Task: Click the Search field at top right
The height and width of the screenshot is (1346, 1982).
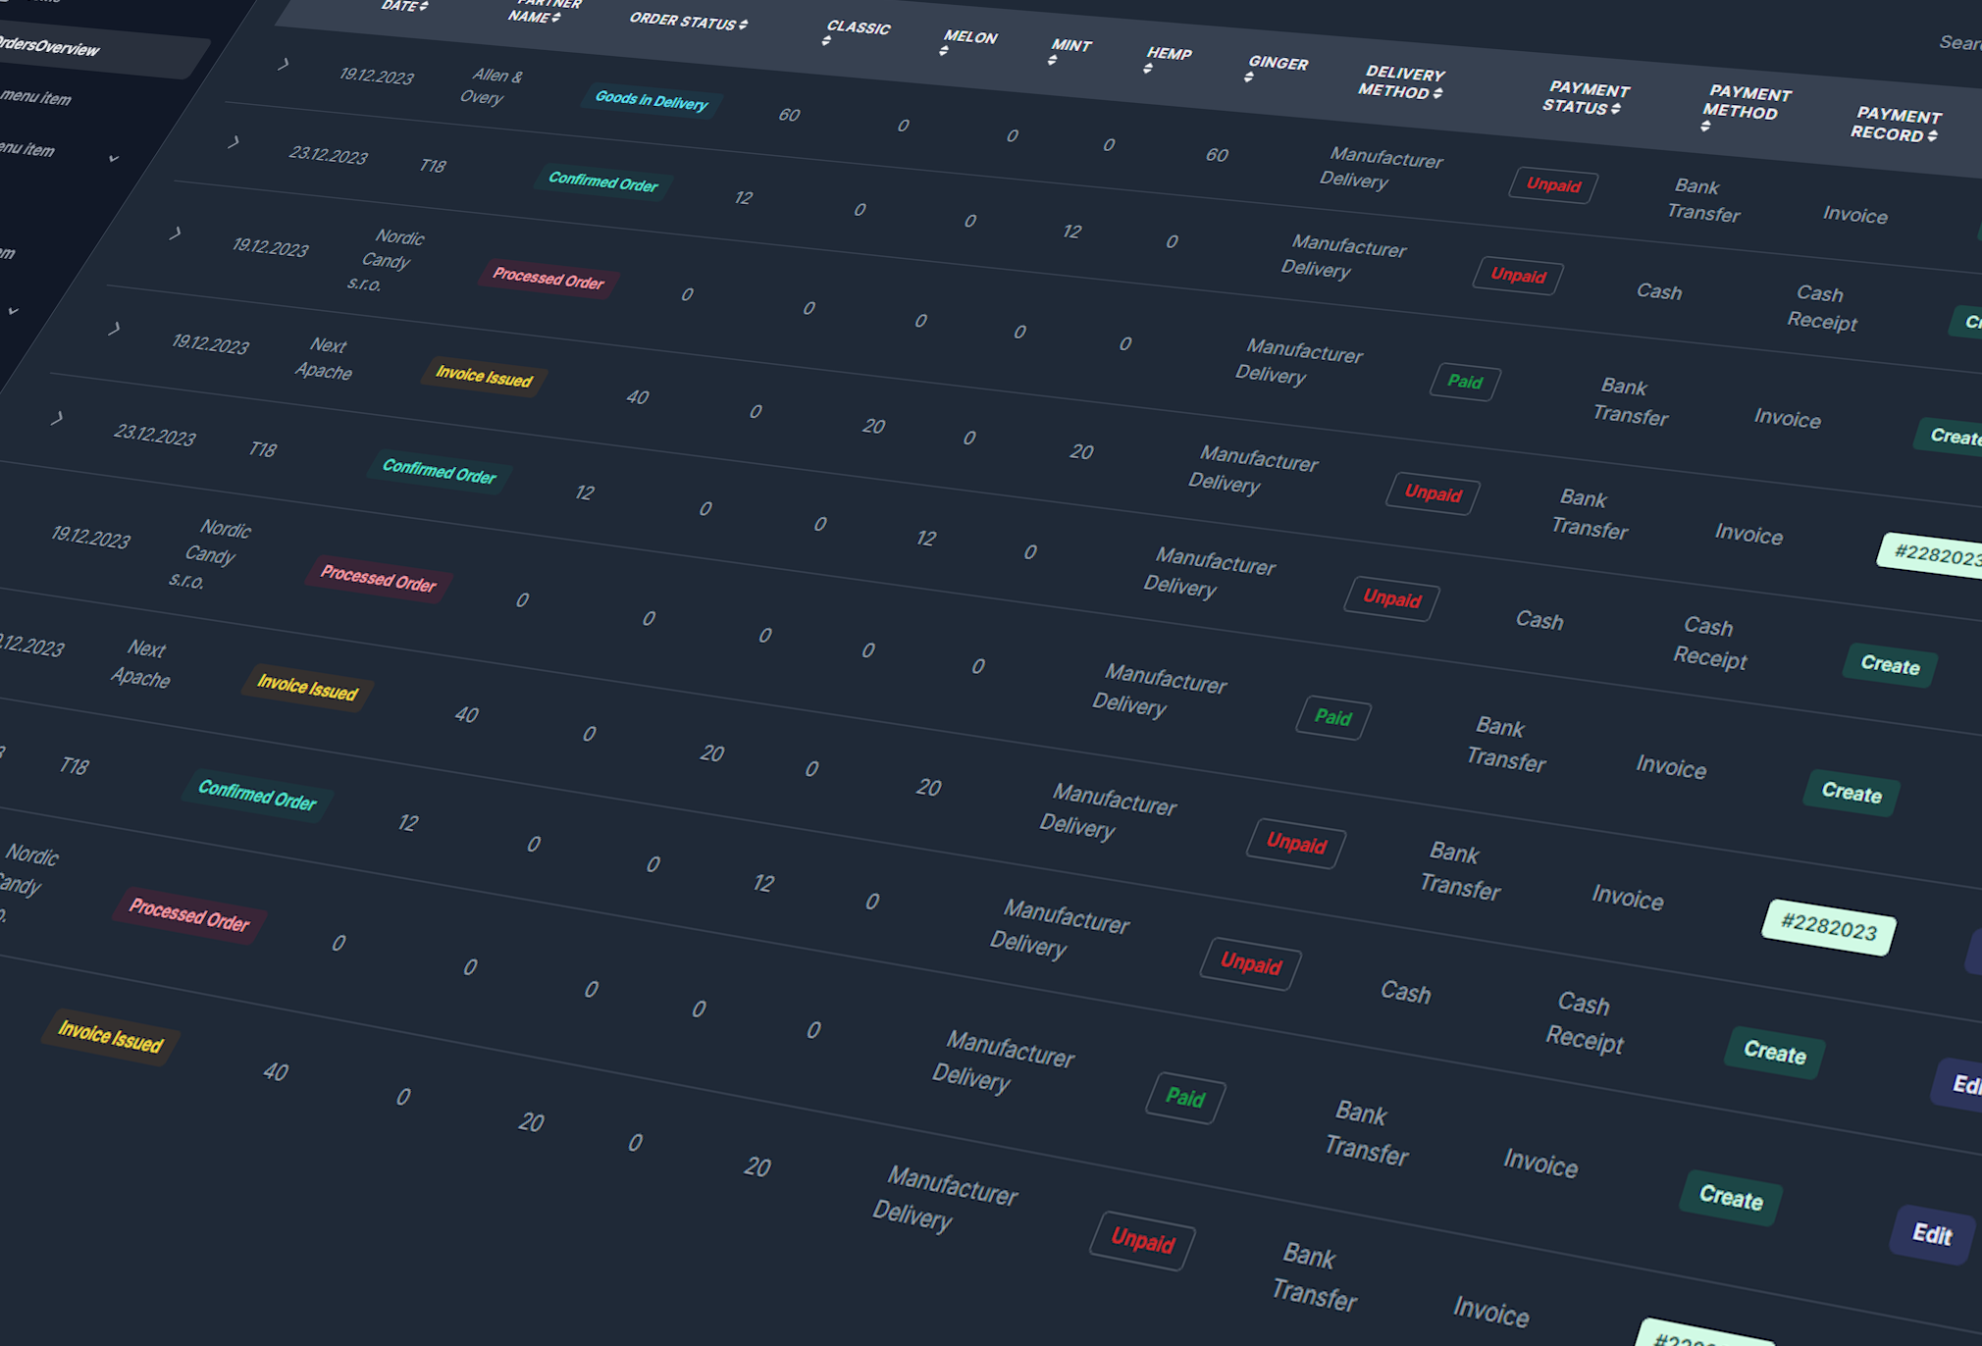Action: tap(1959, 43)
